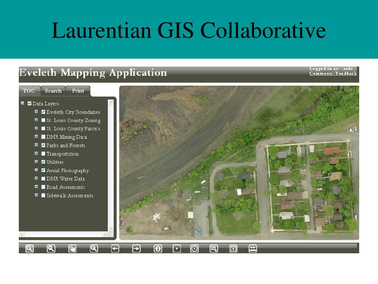Select the Zoom In tool
The width and height of the screenshot is (378, 284).
[x=30, y=248]
